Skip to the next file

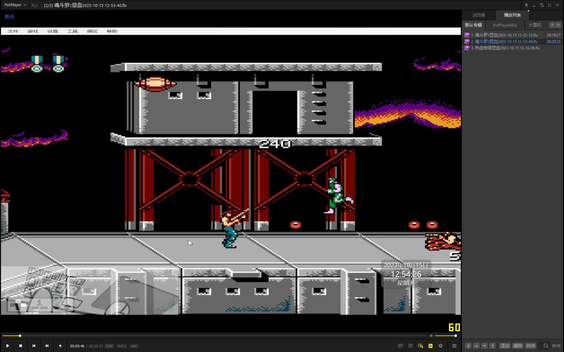click(x=47, y=346)
